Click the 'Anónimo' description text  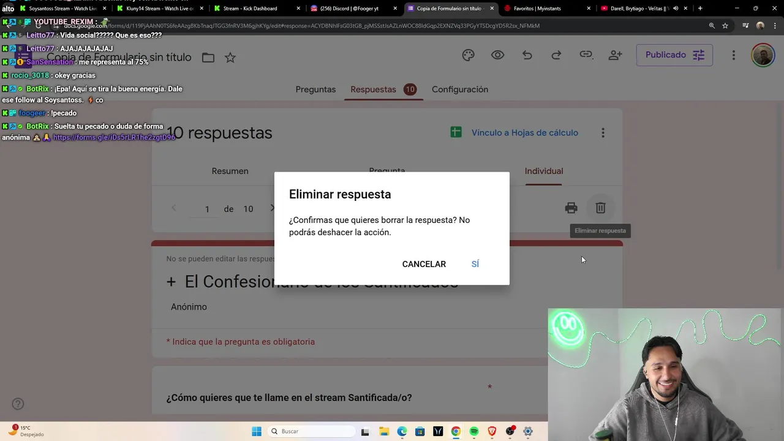(189, 307)
